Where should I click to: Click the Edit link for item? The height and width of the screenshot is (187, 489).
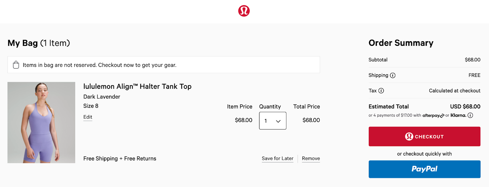tap(88, 117)
